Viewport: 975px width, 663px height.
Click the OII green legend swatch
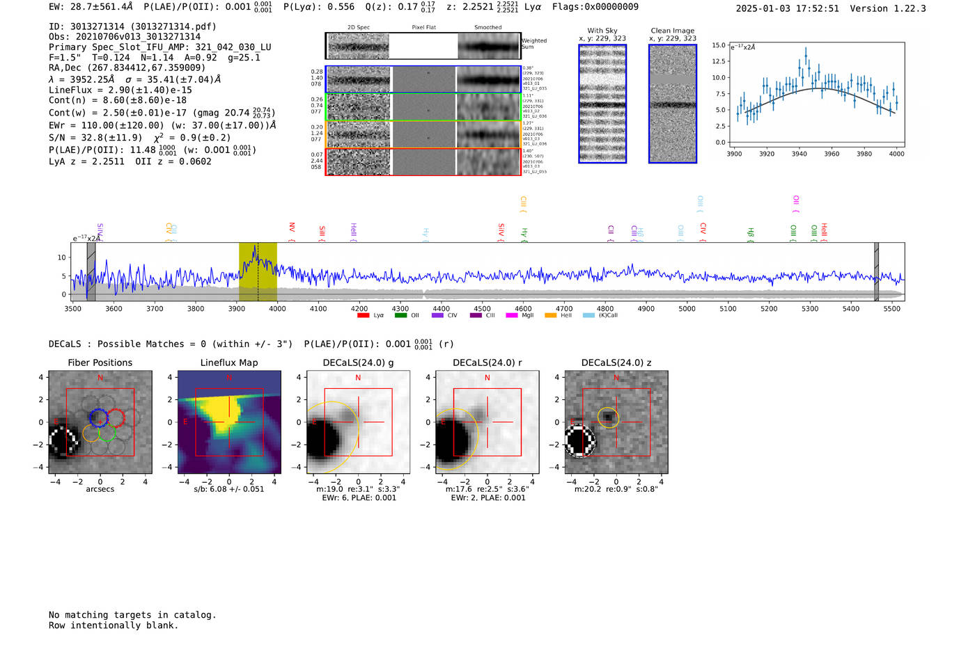pyautogui.click(x=400, y=315)
